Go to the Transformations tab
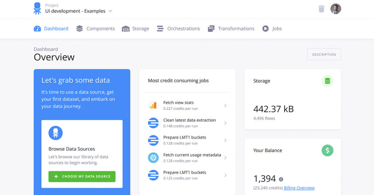Image resolution: width=374 pixels, height=195 pixels. pyautogui.click(x=231, y=29)
